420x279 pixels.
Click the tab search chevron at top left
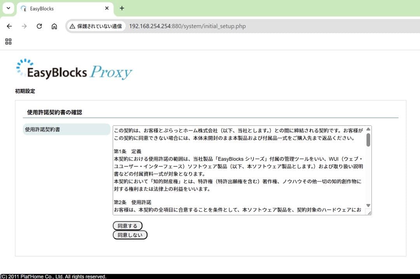click(x=8, y=8)
